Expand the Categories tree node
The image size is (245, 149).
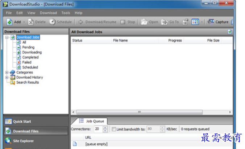pos(7,72)
